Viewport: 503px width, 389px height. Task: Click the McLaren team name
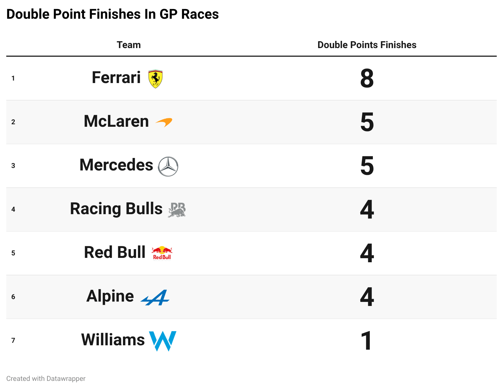click(x=116, y=121)
